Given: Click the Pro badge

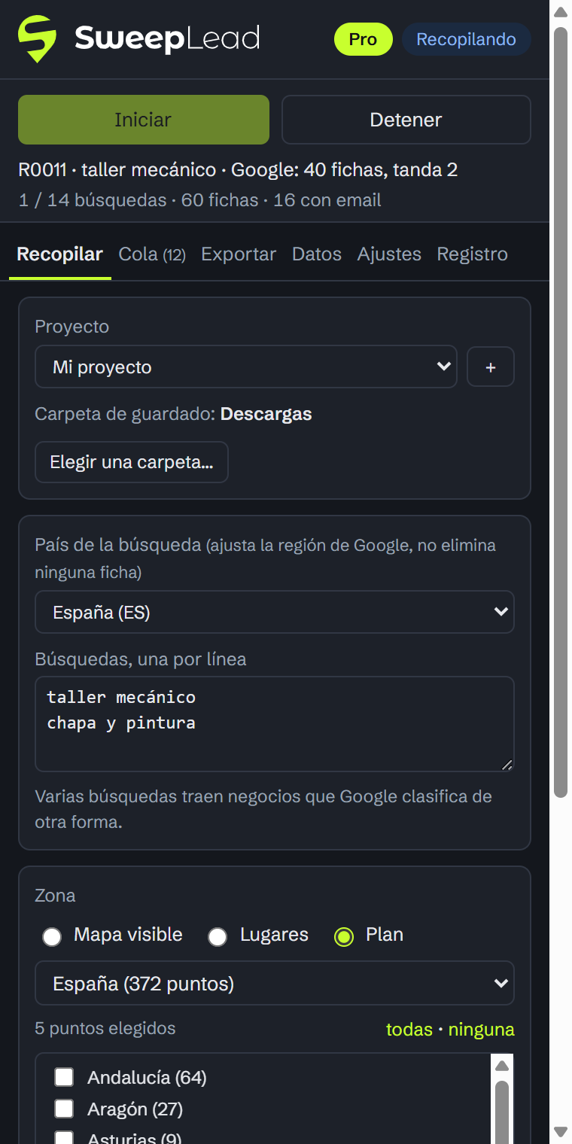Looking at the screenshot, I should tap(364, 39).
